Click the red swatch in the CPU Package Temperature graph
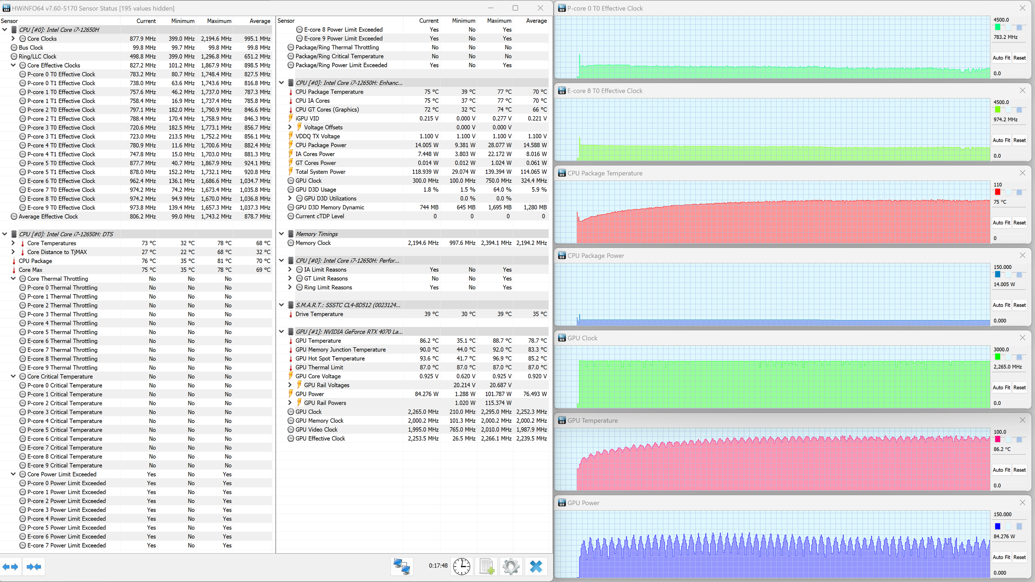 point(998,192)
